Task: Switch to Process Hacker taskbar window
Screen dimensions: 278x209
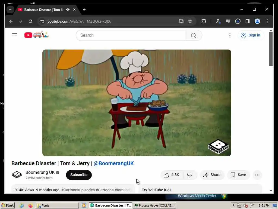Action: (x=154, y=205)
